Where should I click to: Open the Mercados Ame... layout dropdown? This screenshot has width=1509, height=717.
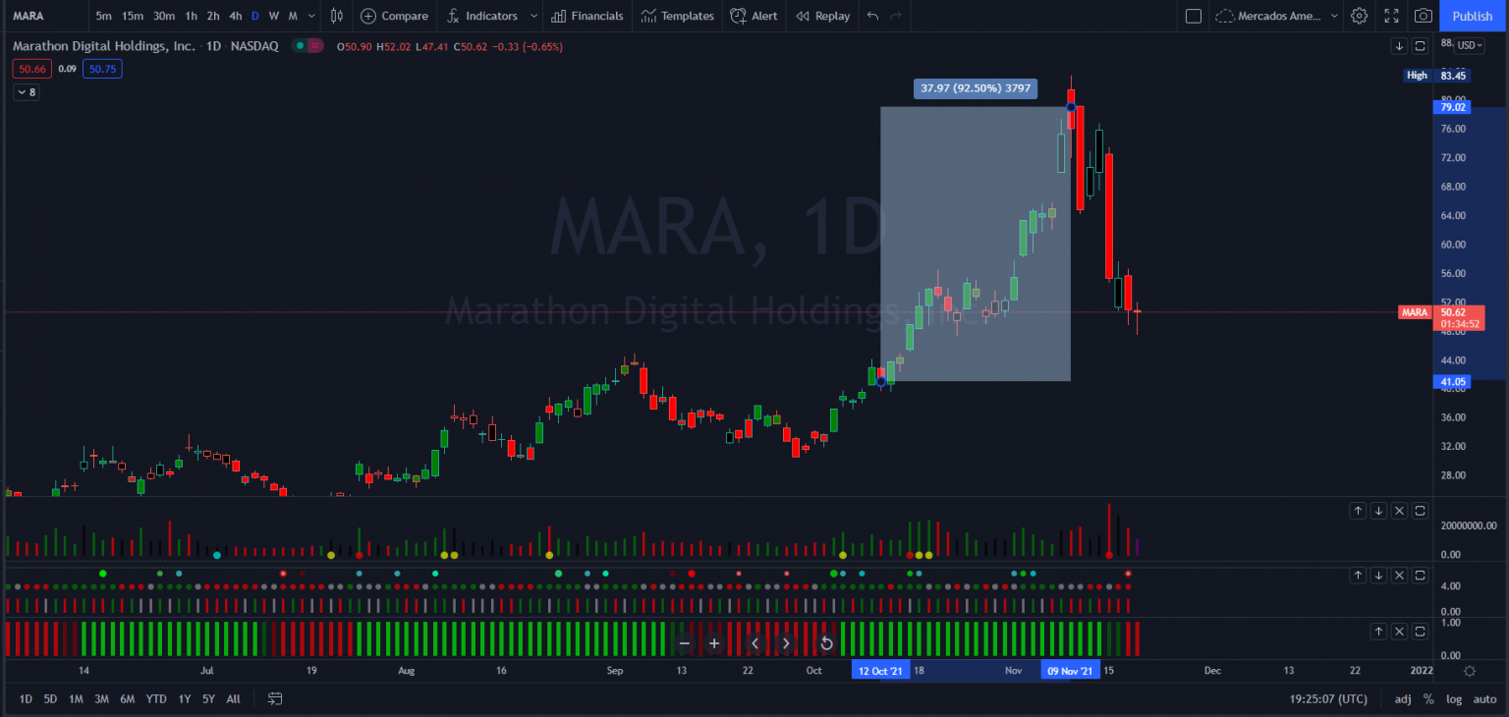tap(1277, 16)
